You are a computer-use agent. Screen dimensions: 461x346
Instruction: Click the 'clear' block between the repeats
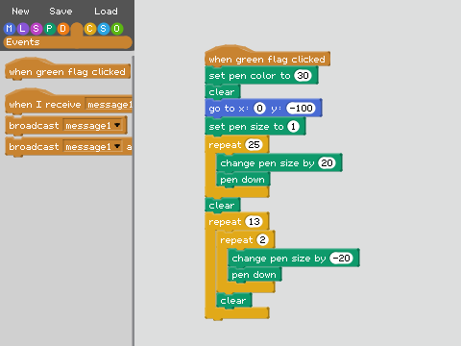(x=223, y=206)
